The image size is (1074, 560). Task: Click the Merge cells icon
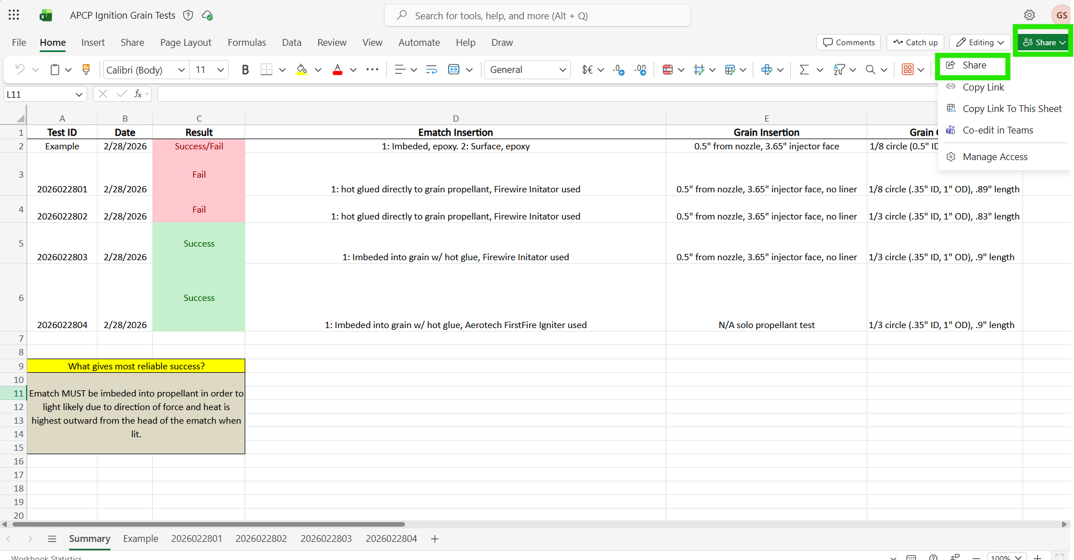tap(454, 70)
